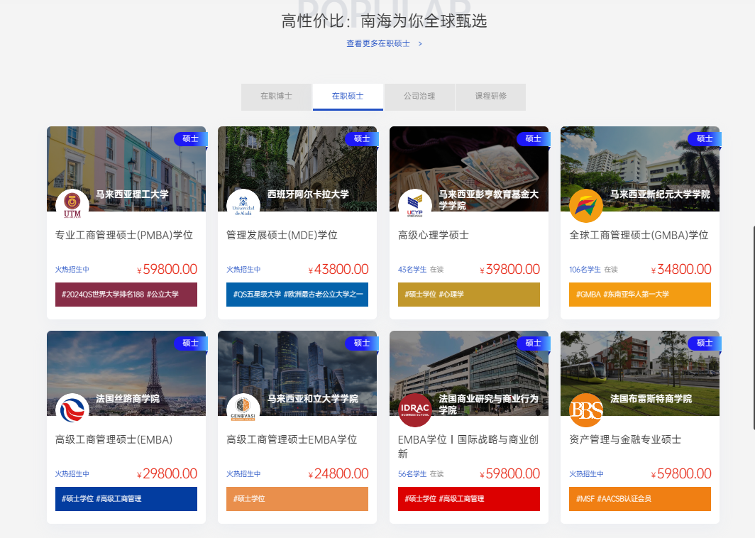Click the 106名学生 在读 text

pyautogui.click(x=593, y=270)
